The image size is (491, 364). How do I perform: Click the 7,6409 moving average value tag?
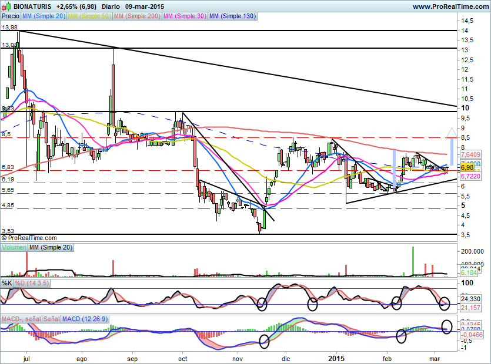[470, 154]
